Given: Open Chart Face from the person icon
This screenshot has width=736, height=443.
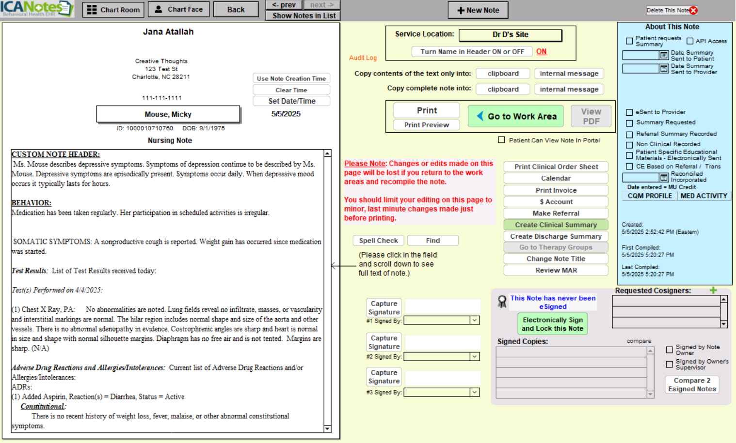Looking at the screenshot, I should point(159,9).
